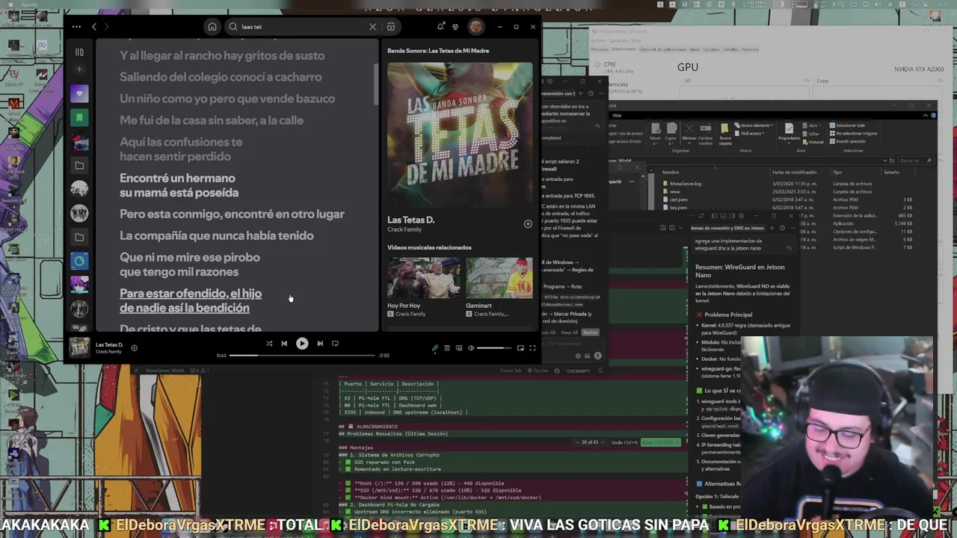
Task: Skip to next track
Action: pos(320,344)
